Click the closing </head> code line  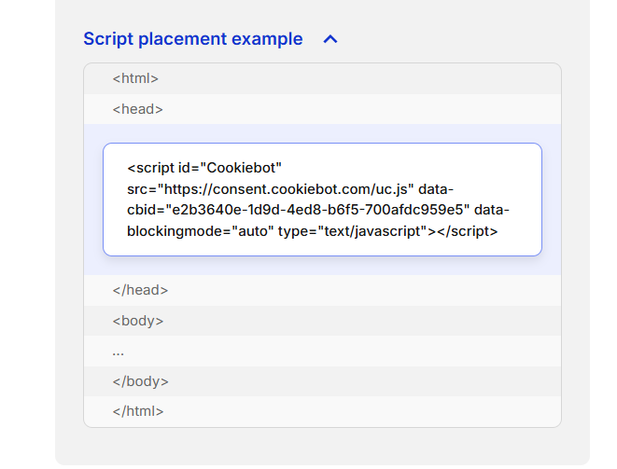pyautogui.click(x=140, y=290)
